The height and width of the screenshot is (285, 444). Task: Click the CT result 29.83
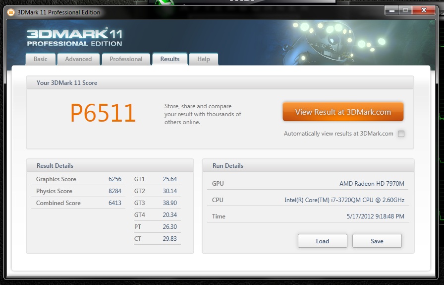click(170, 239)
